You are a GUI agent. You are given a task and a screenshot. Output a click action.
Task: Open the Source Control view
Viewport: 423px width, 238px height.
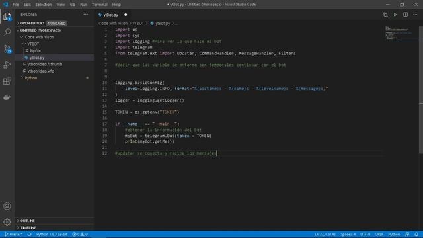point(7,49)
